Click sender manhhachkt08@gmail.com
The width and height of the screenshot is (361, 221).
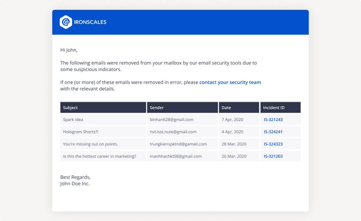tap(176, 156)
